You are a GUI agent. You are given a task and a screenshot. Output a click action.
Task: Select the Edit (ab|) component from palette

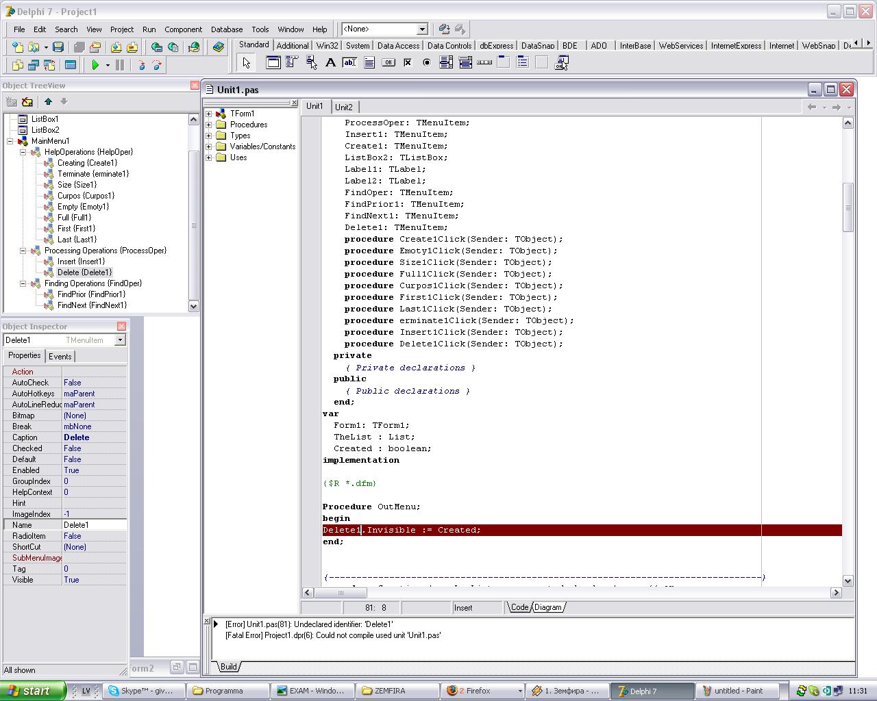pyautogui.click(x=349, y=63)
